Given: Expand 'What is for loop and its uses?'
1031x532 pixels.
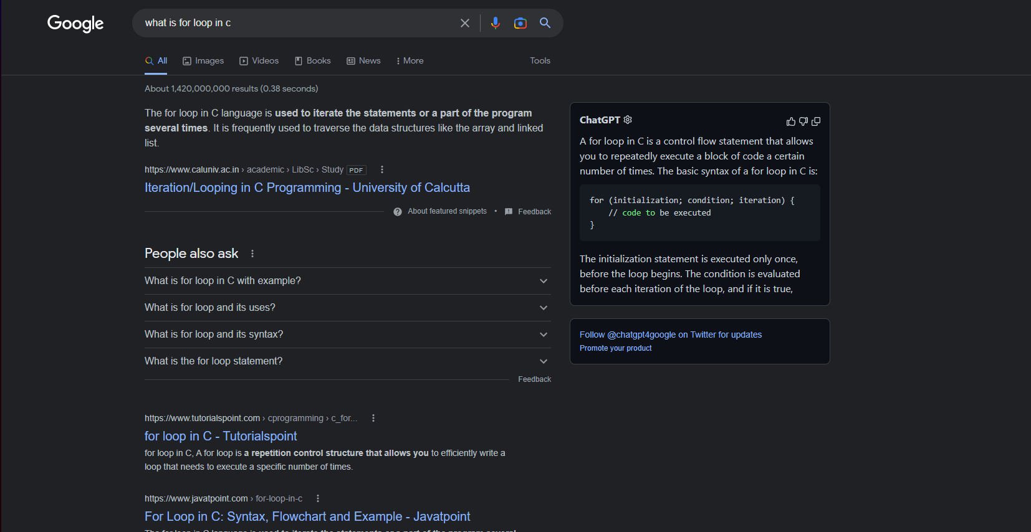Looking at the screenshot, I should [x=348, y=308].
